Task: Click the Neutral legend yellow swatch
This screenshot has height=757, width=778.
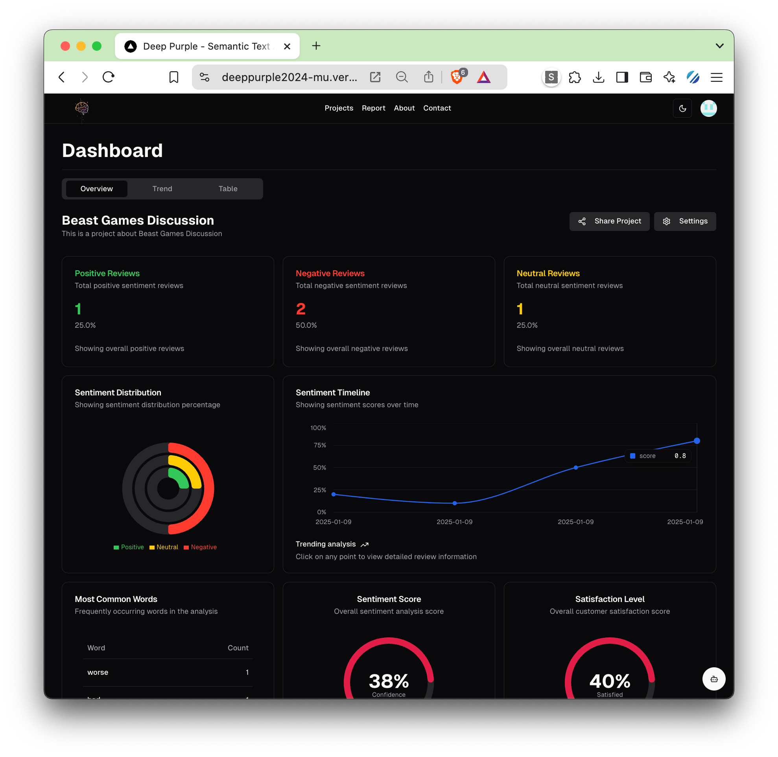Action: click(x=151, y=547)
